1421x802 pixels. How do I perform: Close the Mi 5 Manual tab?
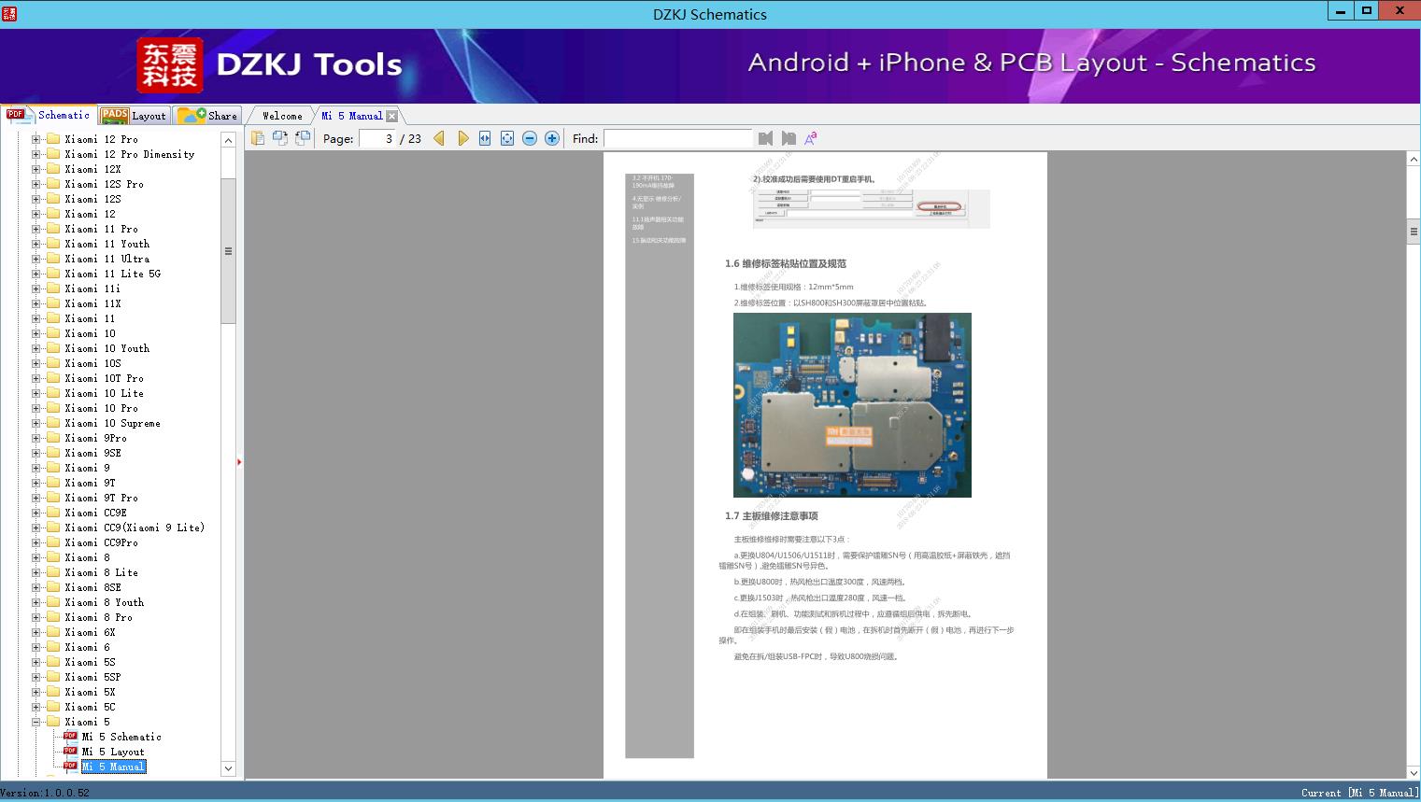(392, 117)
